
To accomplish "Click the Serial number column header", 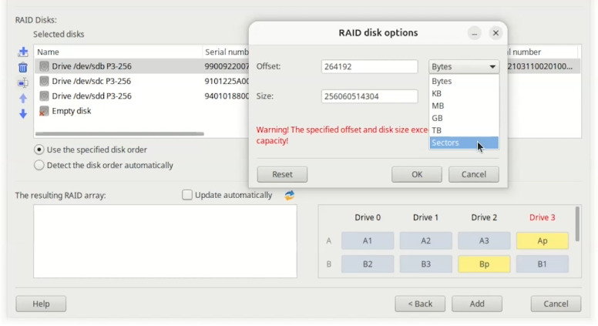I will [227, 52].
